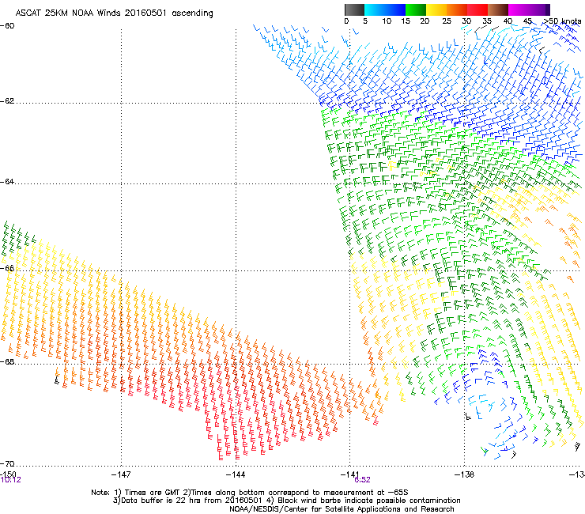The height and width of the screenshot is (514, 585).
Task: Pick the brown 35-40 knots legend swatch
Action: 498,9
